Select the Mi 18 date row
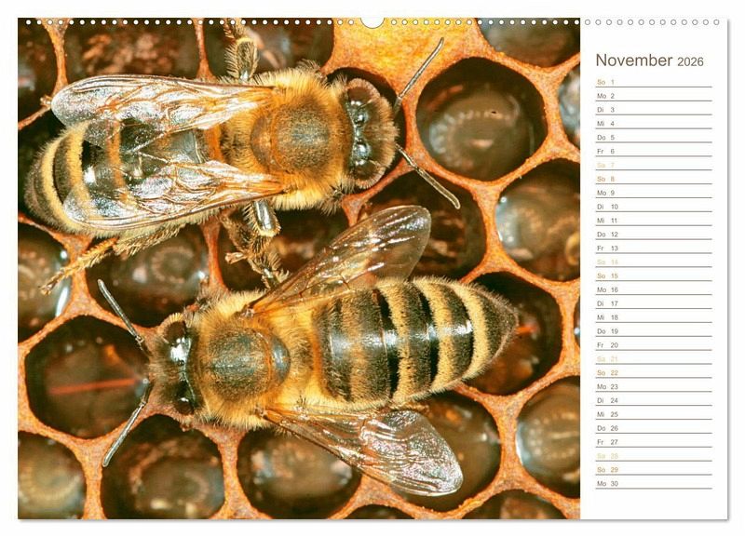The width and height of the screenshot is (745, 537). pos(652,317)
